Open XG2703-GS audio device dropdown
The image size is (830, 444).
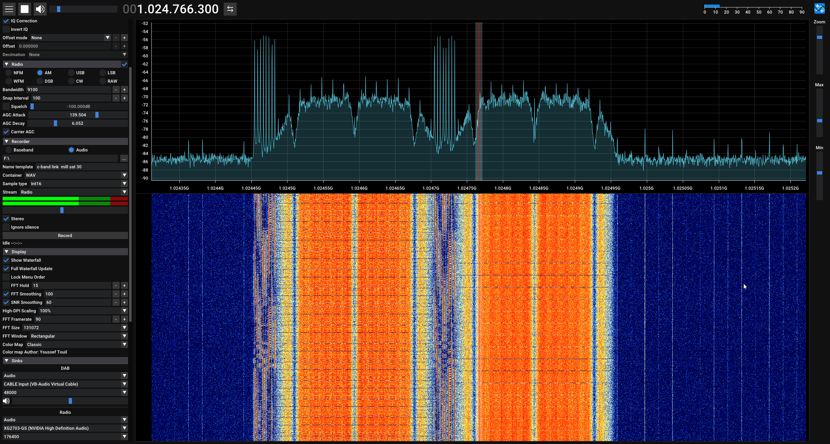click(x=65, y=428)
